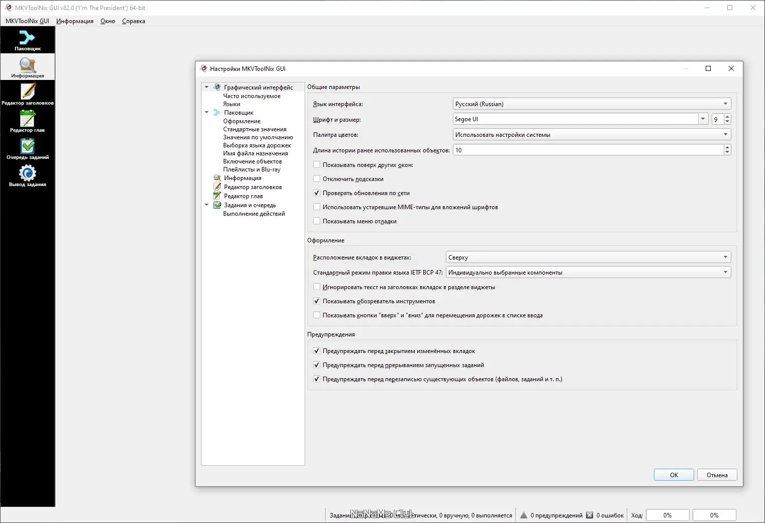The image size is (765, 523).
Task: Decrease the font size spinner value
Action: pos(727,122)
